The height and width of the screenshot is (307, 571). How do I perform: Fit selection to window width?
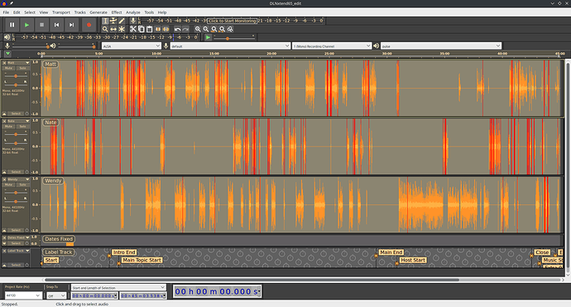pos(214,29)
